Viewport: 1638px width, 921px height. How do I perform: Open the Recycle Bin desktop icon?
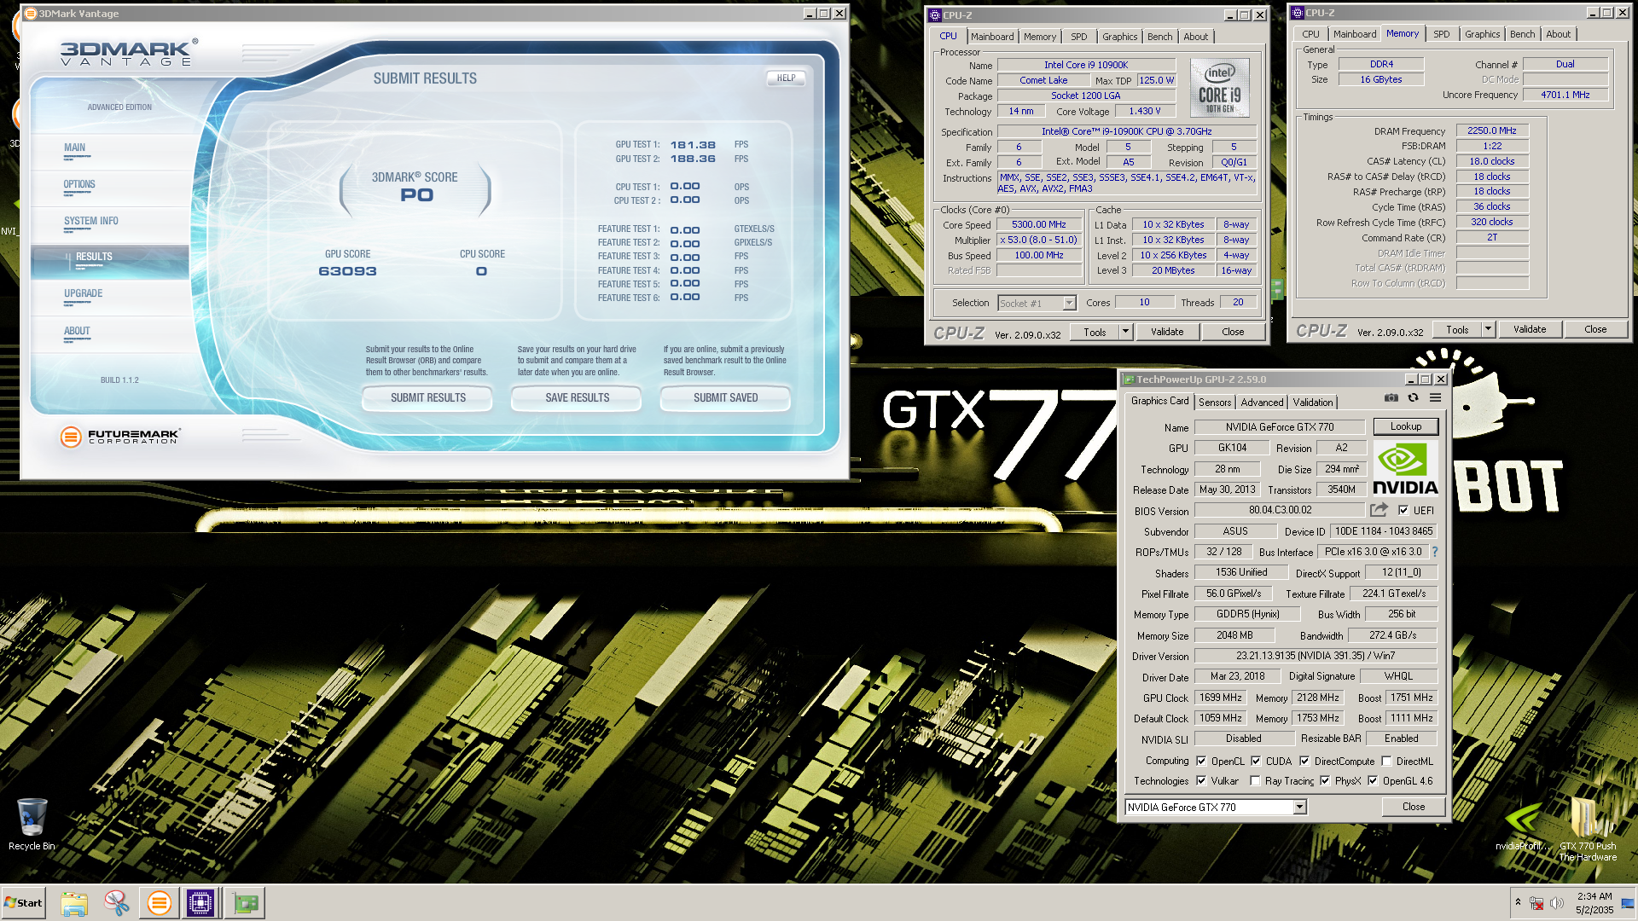(x=32, y=824)
